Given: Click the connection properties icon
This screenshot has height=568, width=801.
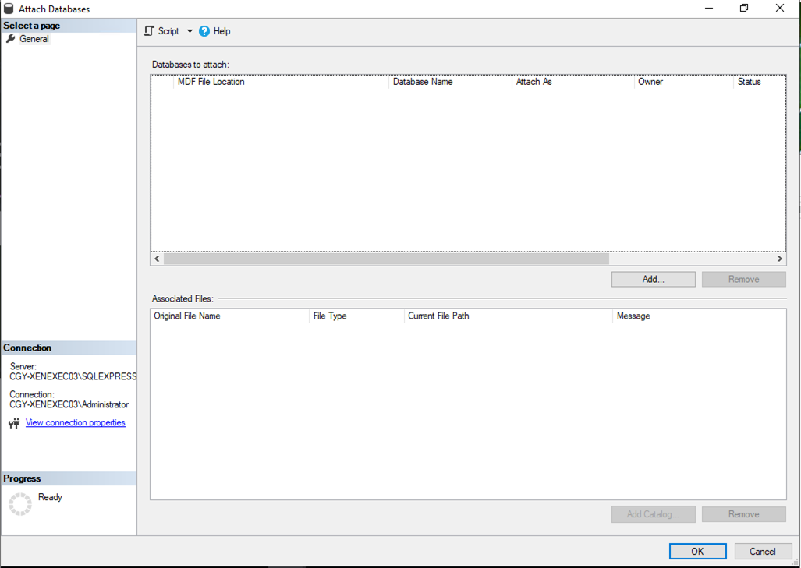Looking at the screenshot, I should tap(14, 423).
